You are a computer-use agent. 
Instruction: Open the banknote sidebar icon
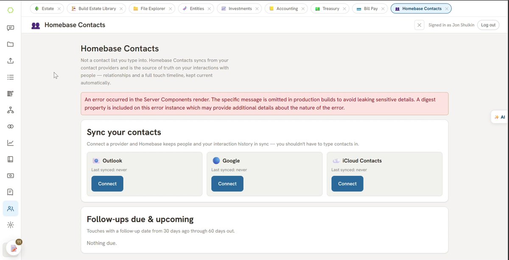[x=11, y=176]
